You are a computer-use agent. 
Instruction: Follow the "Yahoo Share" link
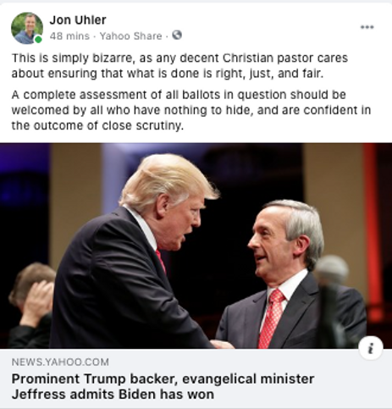[x=130, y=36]
